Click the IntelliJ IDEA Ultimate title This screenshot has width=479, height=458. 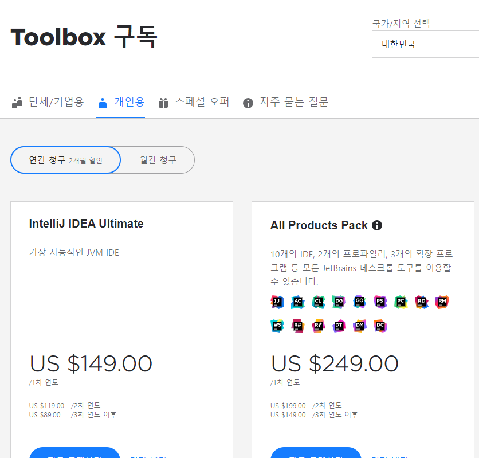pos(86,224)
